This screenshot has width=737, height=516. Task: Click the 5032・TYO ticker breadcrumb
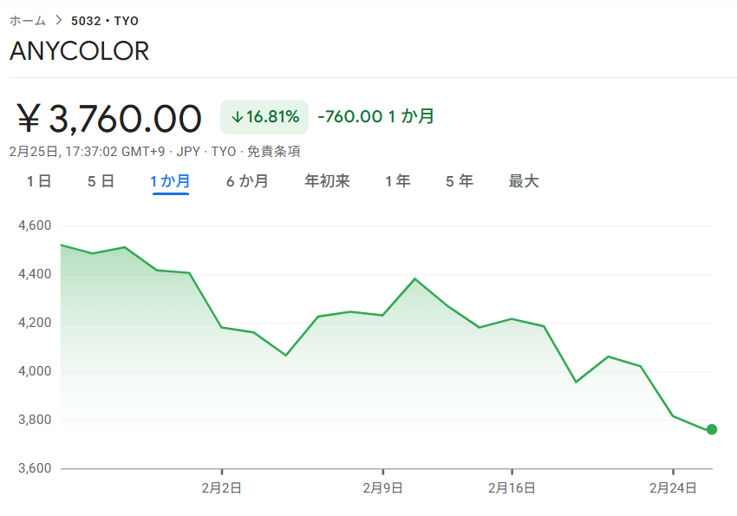pos(105,21)
